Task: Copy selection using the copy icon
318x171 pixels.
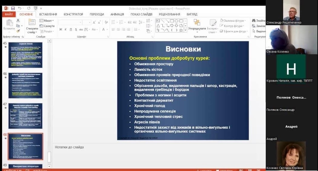Action: point(18,26)
